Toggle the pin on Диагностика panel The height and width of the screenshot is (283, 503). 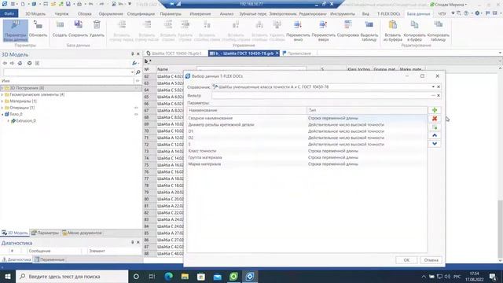coord(133,242)
